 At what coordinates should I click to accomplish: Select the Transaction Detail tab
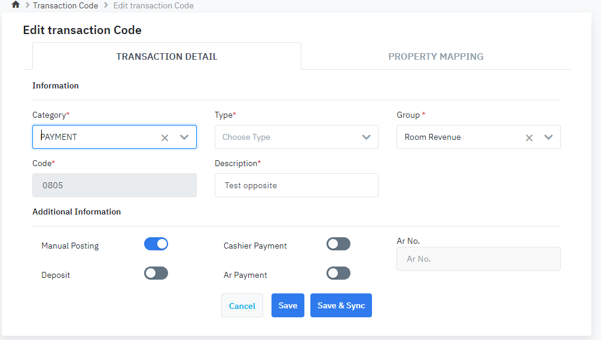tap(167, 57)
